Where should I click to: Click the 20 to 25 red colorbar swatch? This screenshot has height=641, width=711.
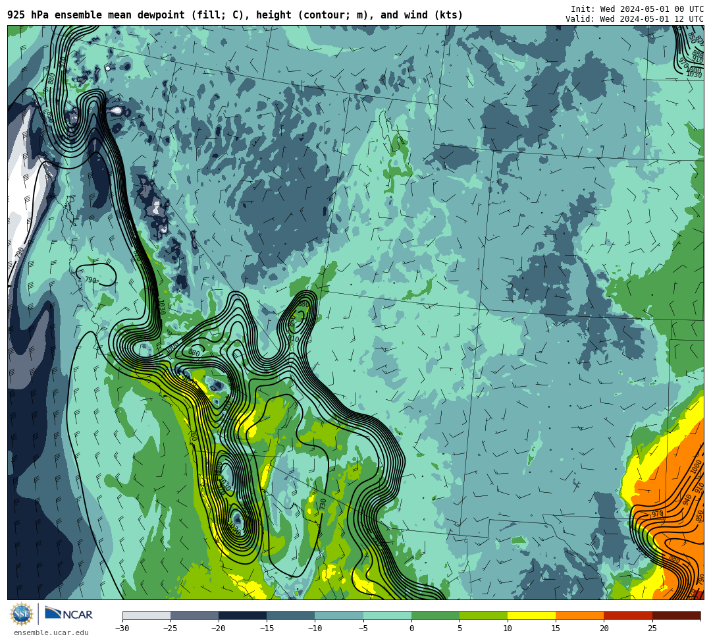click(x=628, y=615)
